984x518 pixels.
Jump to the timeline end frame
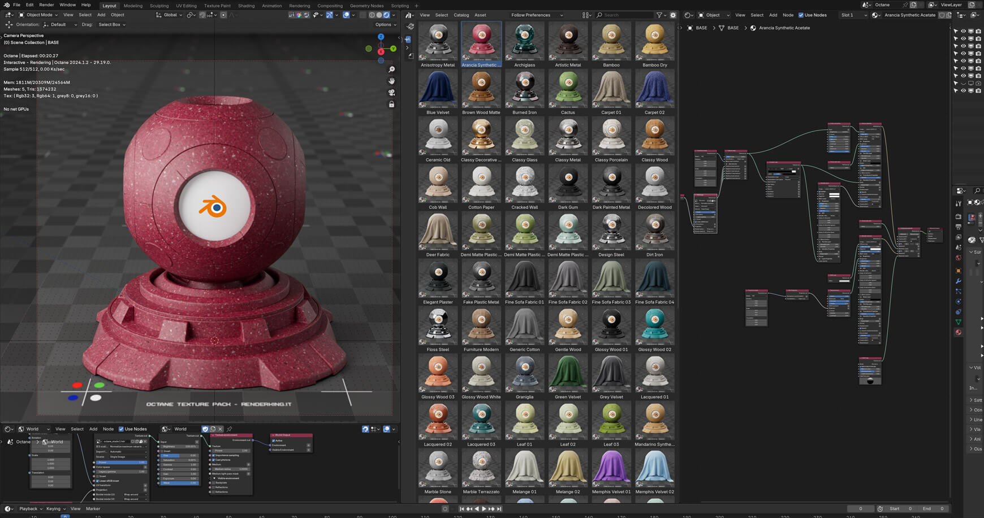point(499,509)
